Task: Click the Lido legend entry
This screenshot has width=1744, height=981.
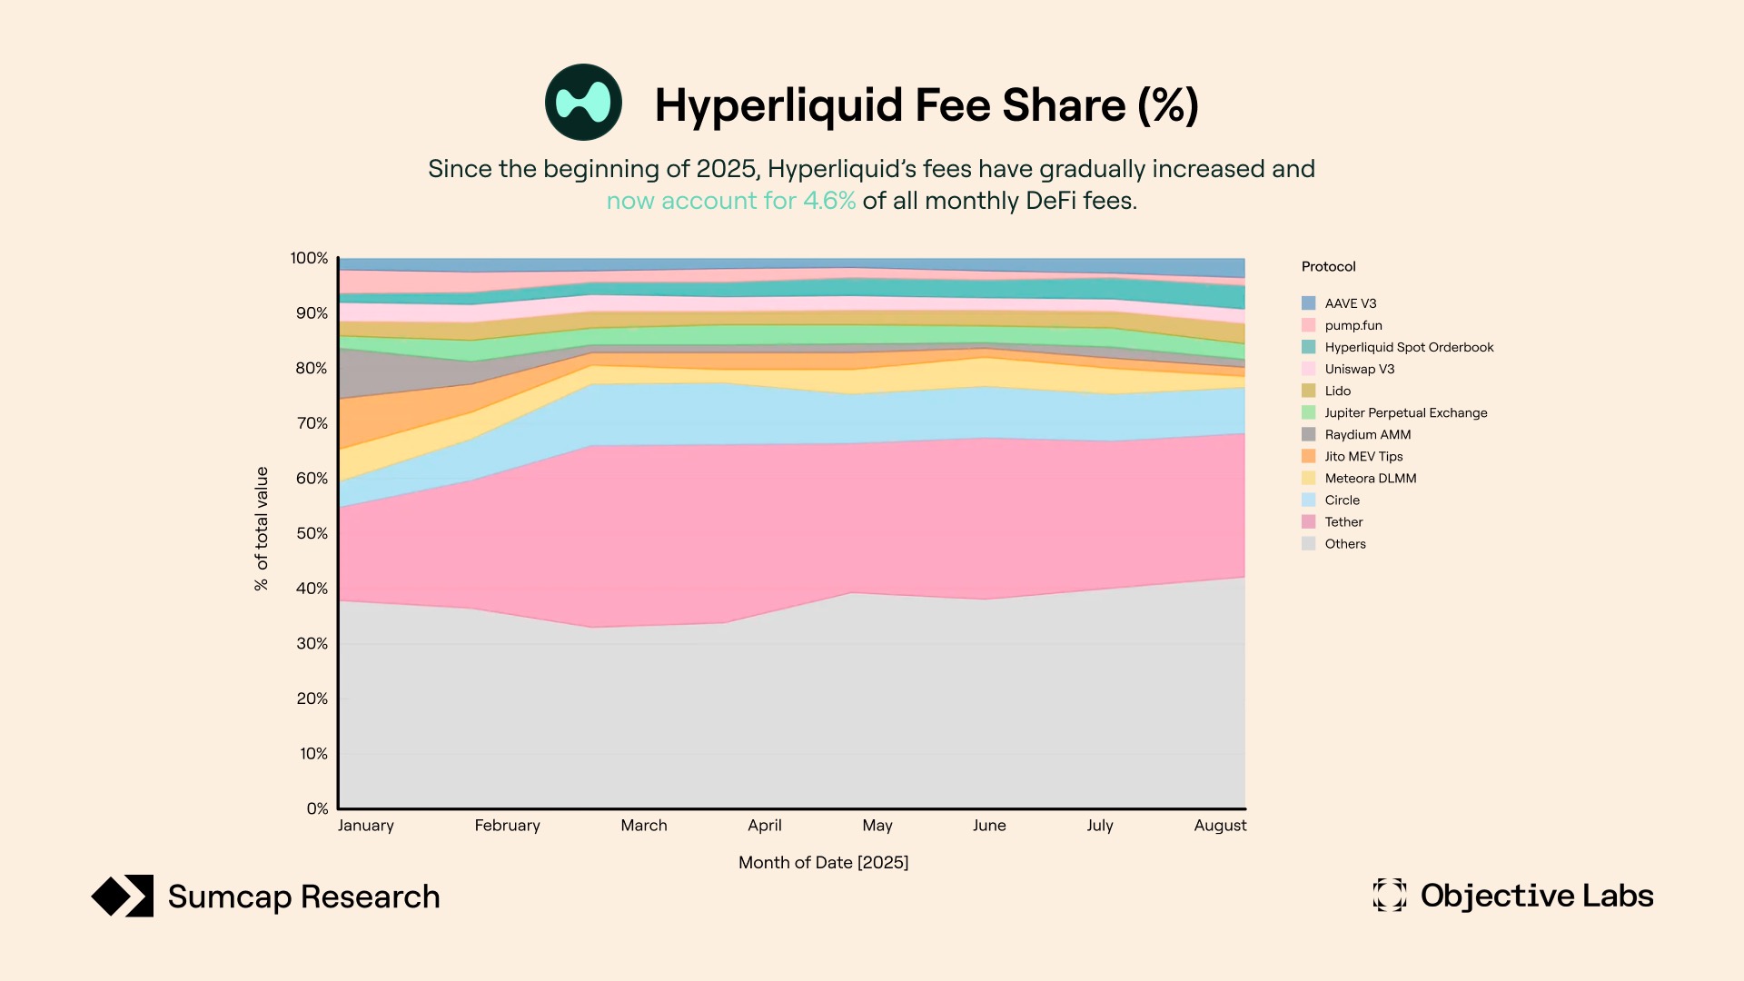Action: 1337,391
